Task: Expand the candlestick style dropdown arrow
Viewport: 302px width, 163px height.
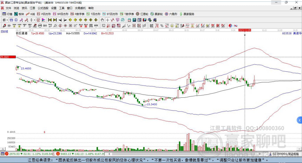Action: click(x=35, y=20)
